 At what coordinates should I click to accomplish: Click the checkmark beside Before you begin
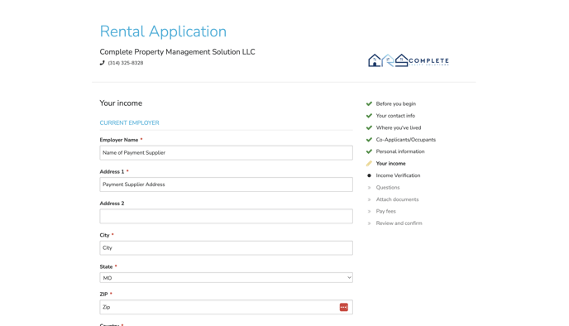tap(369, 103)
